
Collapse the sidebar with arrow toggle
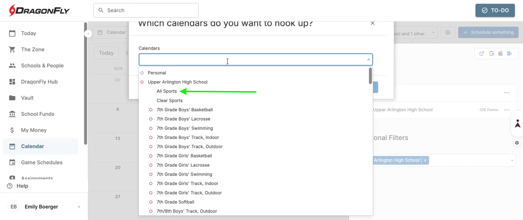click(88, 34)
